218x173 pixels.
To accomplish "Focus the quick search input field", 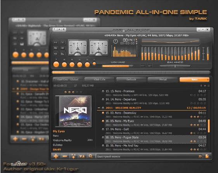I will (x=147, y=157).
